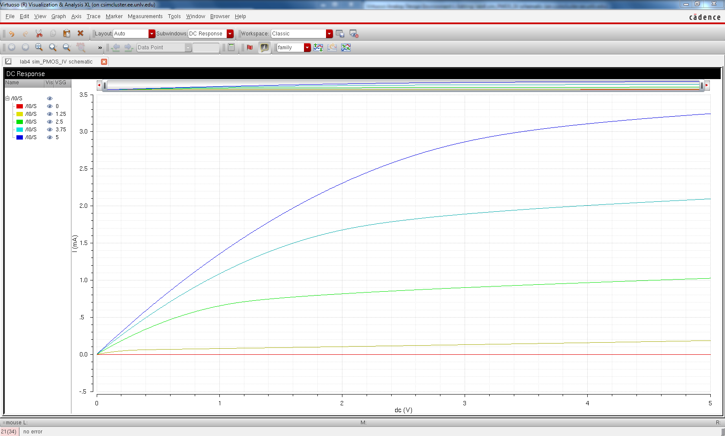The image size is (725, 436).
Task: Open the Layout dropdown arrow
Action: pyautogui.click(x=152, y=34)
